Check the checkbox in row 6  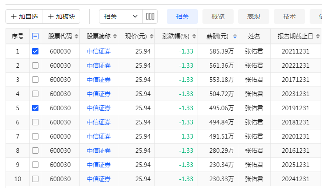(35, 122)
